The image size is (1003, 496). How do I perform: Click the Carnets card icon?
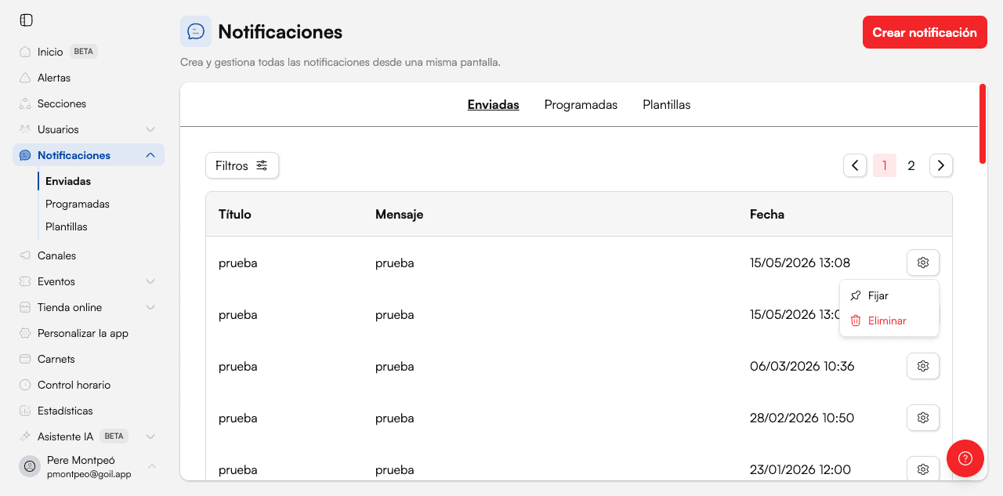pyautogui.click(x=25, y=359)
